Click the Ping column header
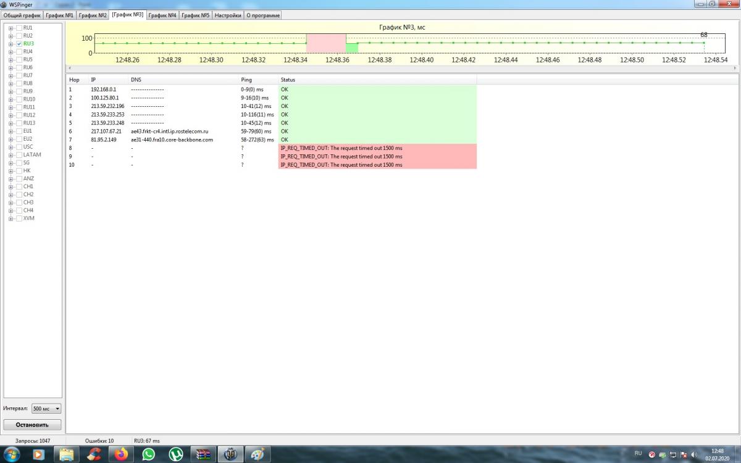 259,80
